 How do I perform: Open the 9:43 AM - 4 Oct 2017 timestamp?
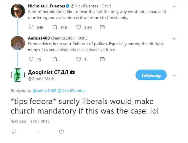30,122
